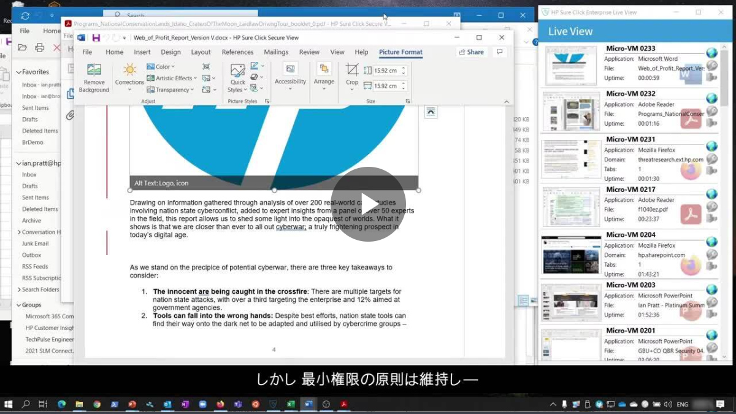The width and height of the screenshot is (736, 414).
Task: Open the Corrections picture tool
Action: 129,78
